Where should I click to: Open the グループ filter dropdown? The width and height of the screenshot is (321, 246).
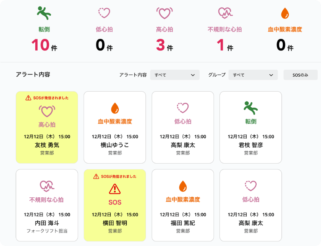point(253,75)
